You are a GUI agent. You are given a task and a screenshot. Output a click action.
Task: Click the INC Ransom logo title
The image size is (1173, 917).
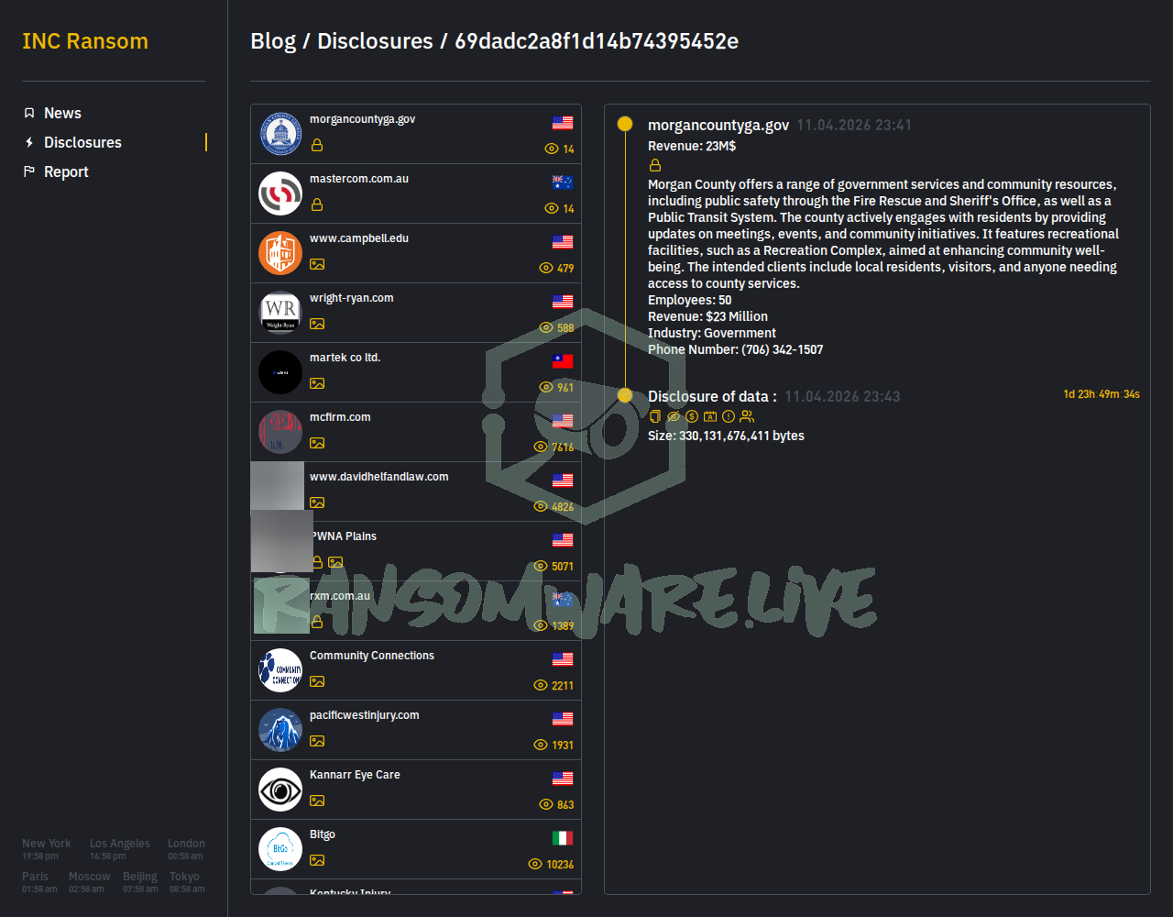pyautogui.click(x=85, y=41)
